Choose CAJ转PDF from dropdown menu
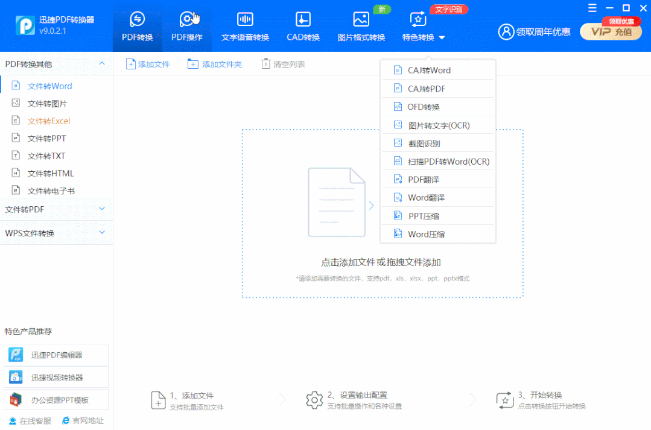 (x=438, y=89)
